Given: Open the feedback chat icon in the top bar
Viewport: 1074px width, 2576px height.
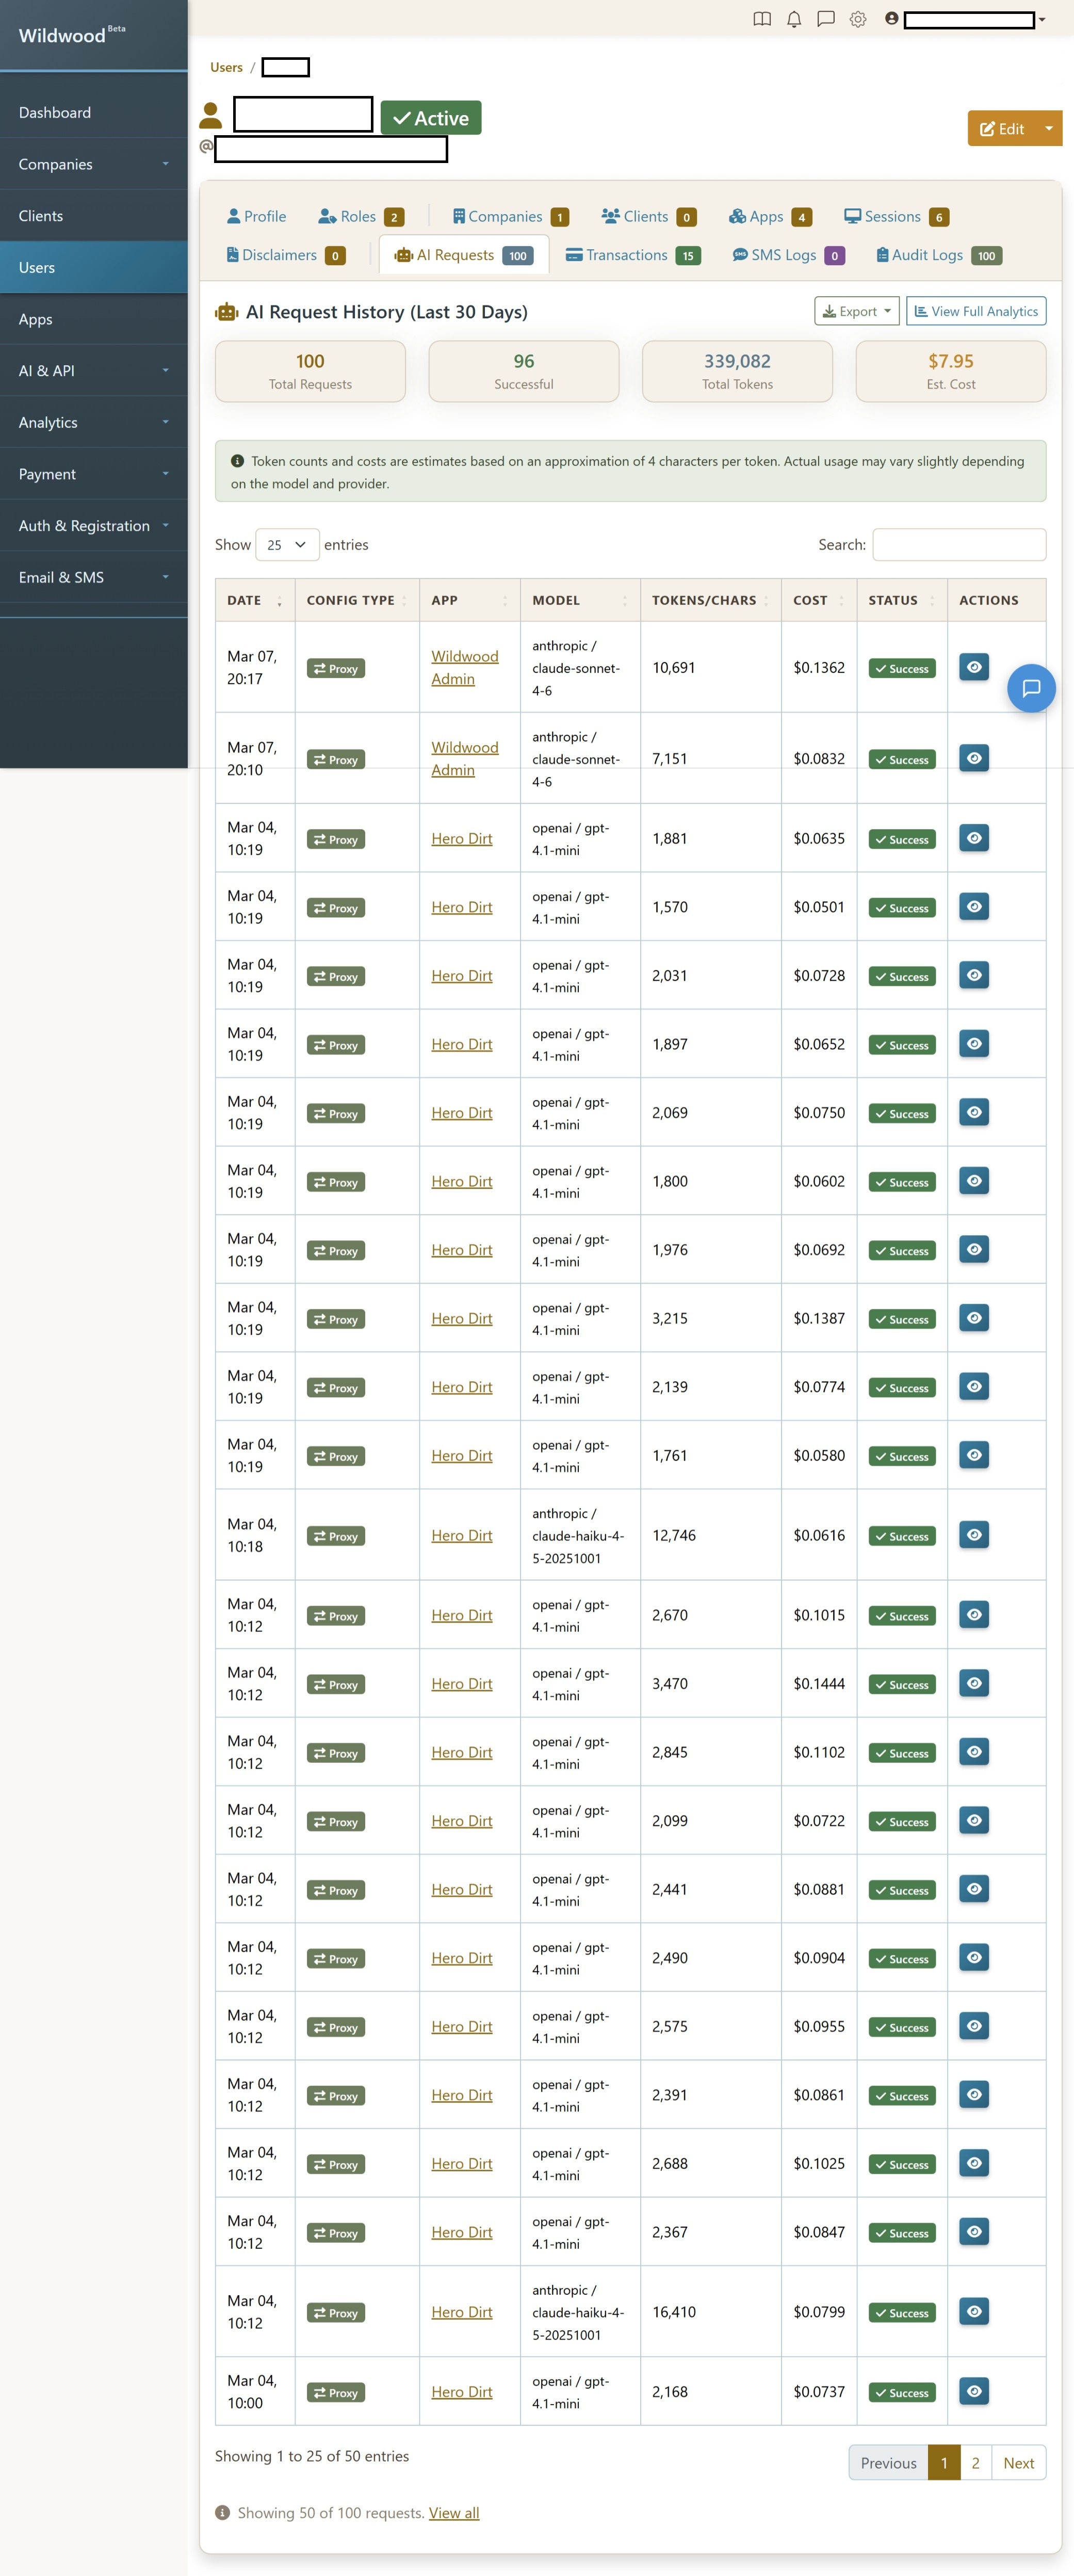Looking at the screenshot, I should (825, 19).
